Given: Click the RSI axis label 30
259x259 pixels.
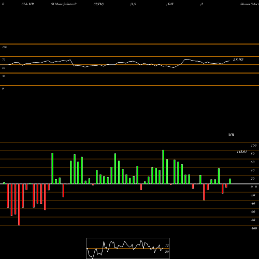Looking at the screenshot, I should pos(4,76).
